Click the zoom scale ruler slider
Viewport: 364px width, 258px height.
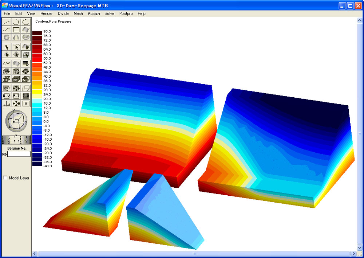(x=16, y=140)
